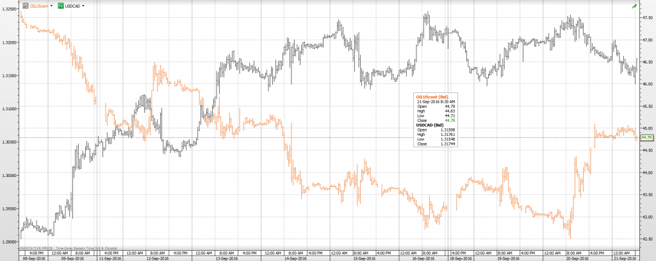Viewport: 656px width, 261px height.
Task: Click the 47.00 value on right axis
Action: [x=646, y=40]
